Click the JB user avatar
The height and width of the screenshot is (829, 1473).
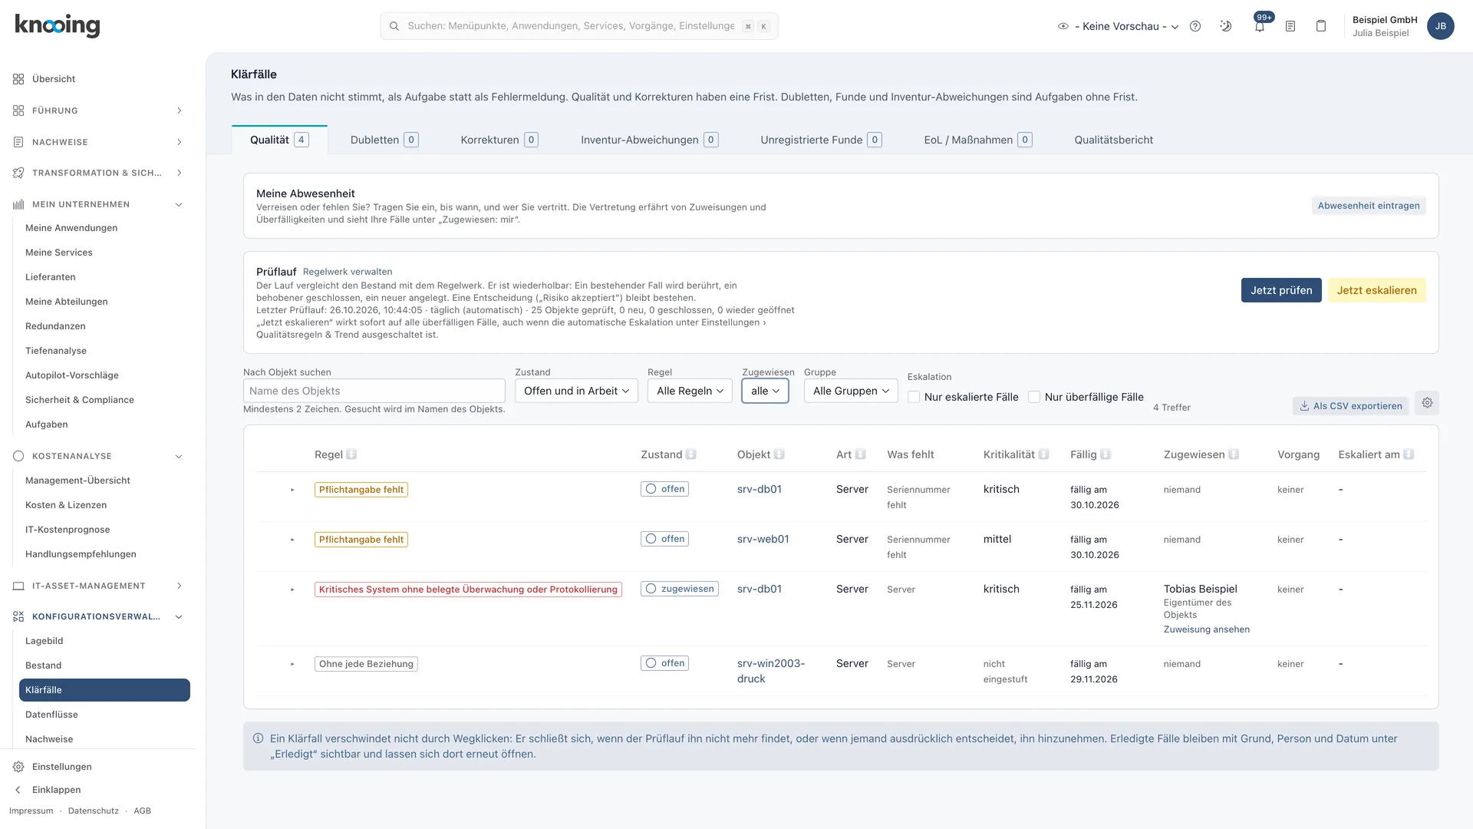1441,26
